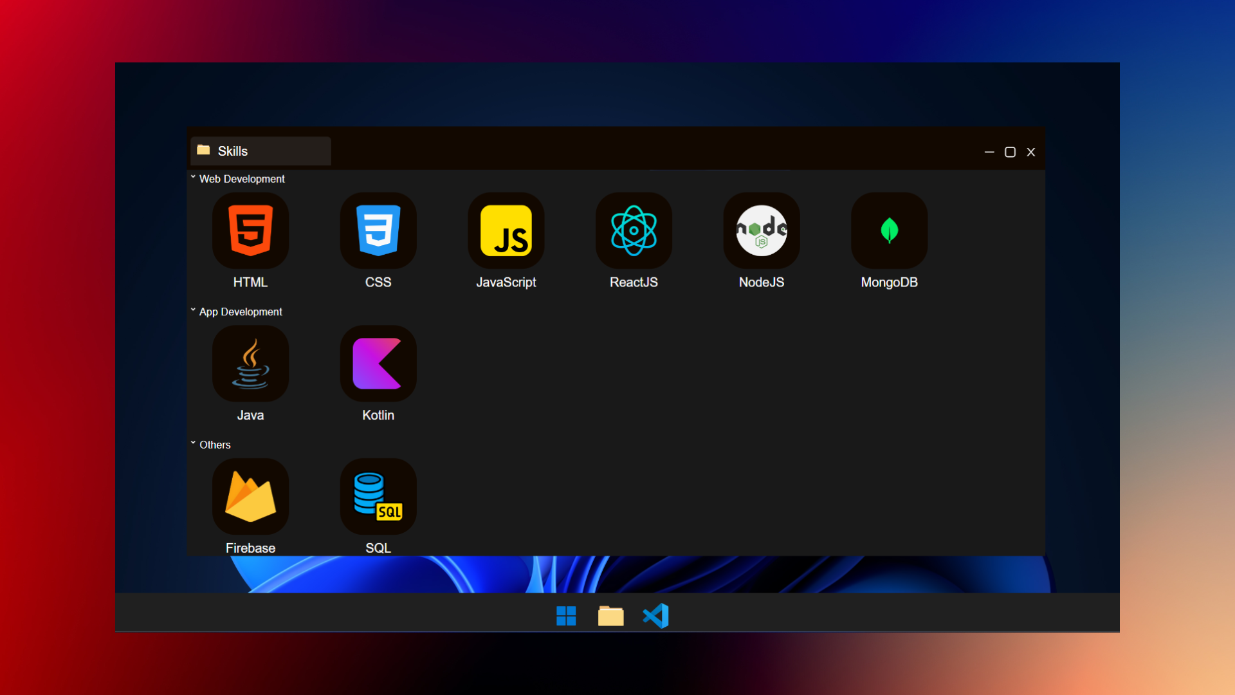This screenshot has height=695, width=1235.
Task: Open File Explorer folder from the taskbar
Action: (610, 616)
